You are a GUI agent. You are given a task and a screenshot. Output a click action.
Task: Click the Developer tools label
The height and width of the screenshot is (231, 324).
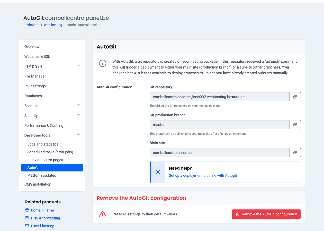tap(37, 135)
